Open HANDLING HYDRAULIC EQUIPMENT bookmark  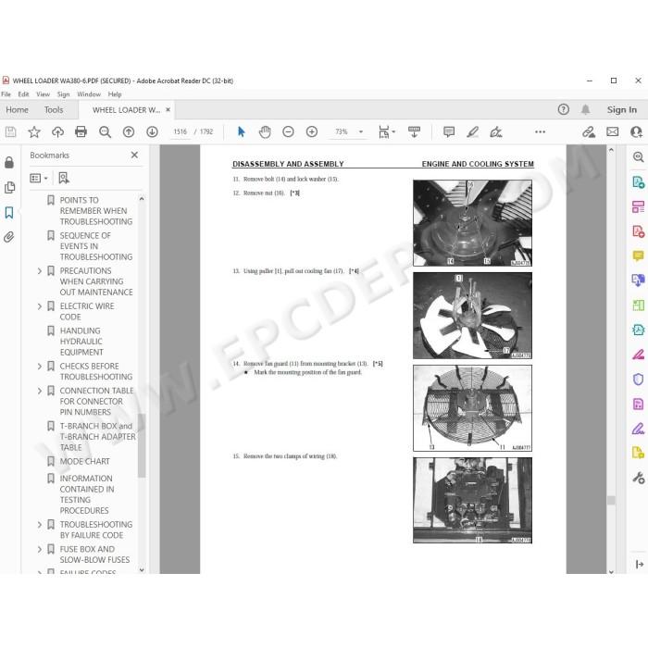(81, 342)
